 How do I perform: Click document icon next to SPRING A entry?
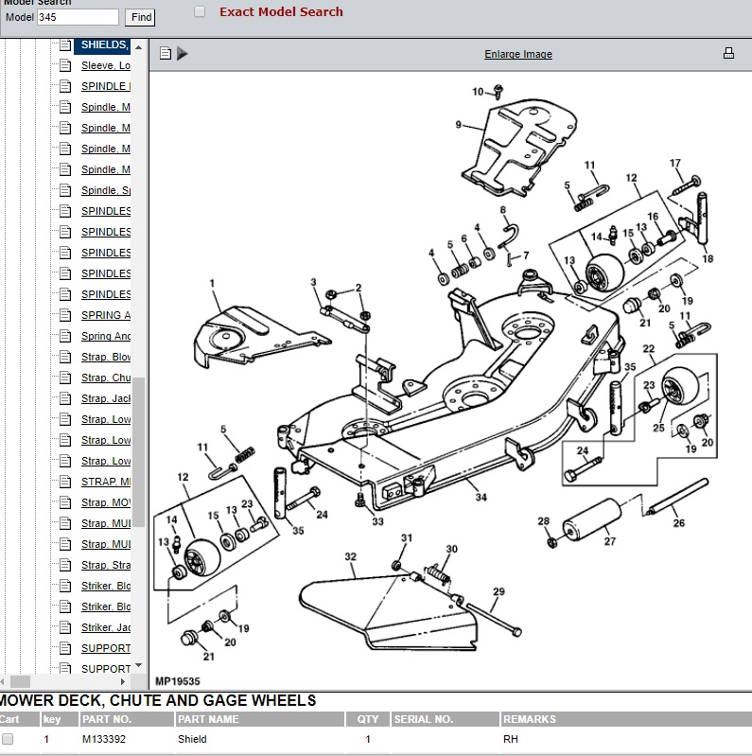[x=64, y=315]
